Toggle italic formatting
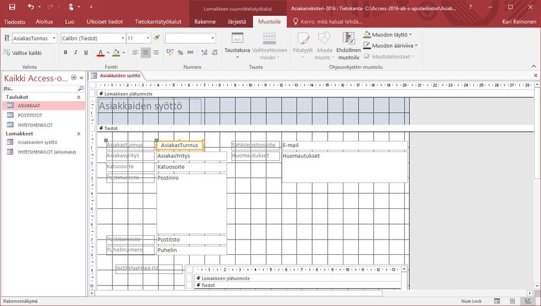541x306 pixels. [76, 52]
